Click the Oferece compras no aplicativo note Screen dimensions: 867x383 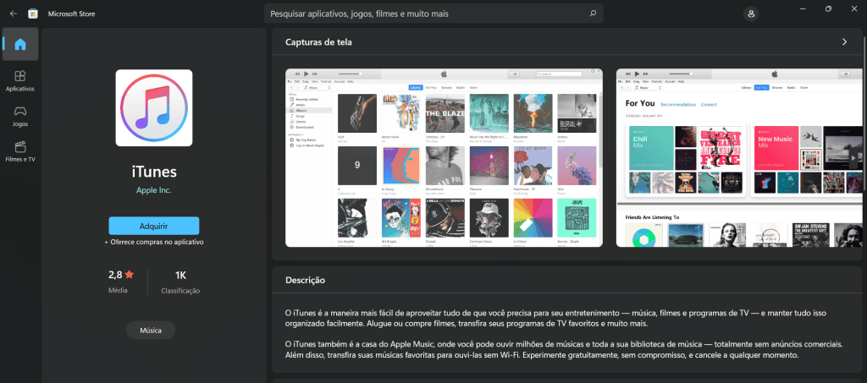154,242
